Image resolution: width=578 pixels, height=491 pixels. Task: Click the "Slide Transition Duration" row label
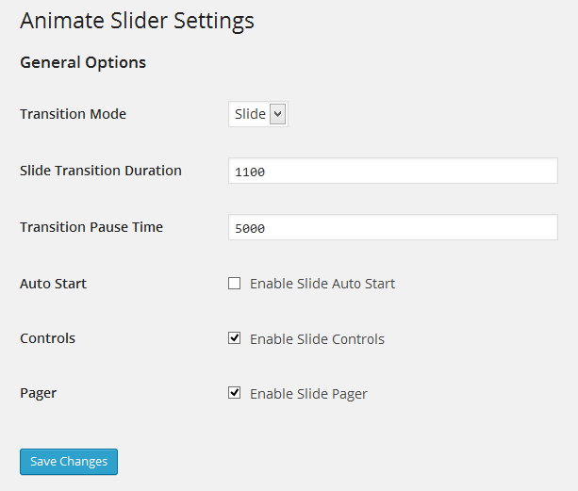(x=101, y=171)
